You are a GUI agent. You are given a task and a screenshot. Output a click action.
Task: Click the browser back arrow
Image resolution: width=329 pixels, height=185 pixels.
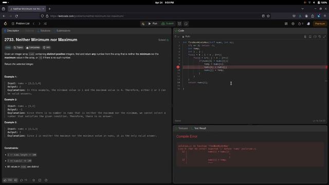pyautogui.click(x=4, y=16)
